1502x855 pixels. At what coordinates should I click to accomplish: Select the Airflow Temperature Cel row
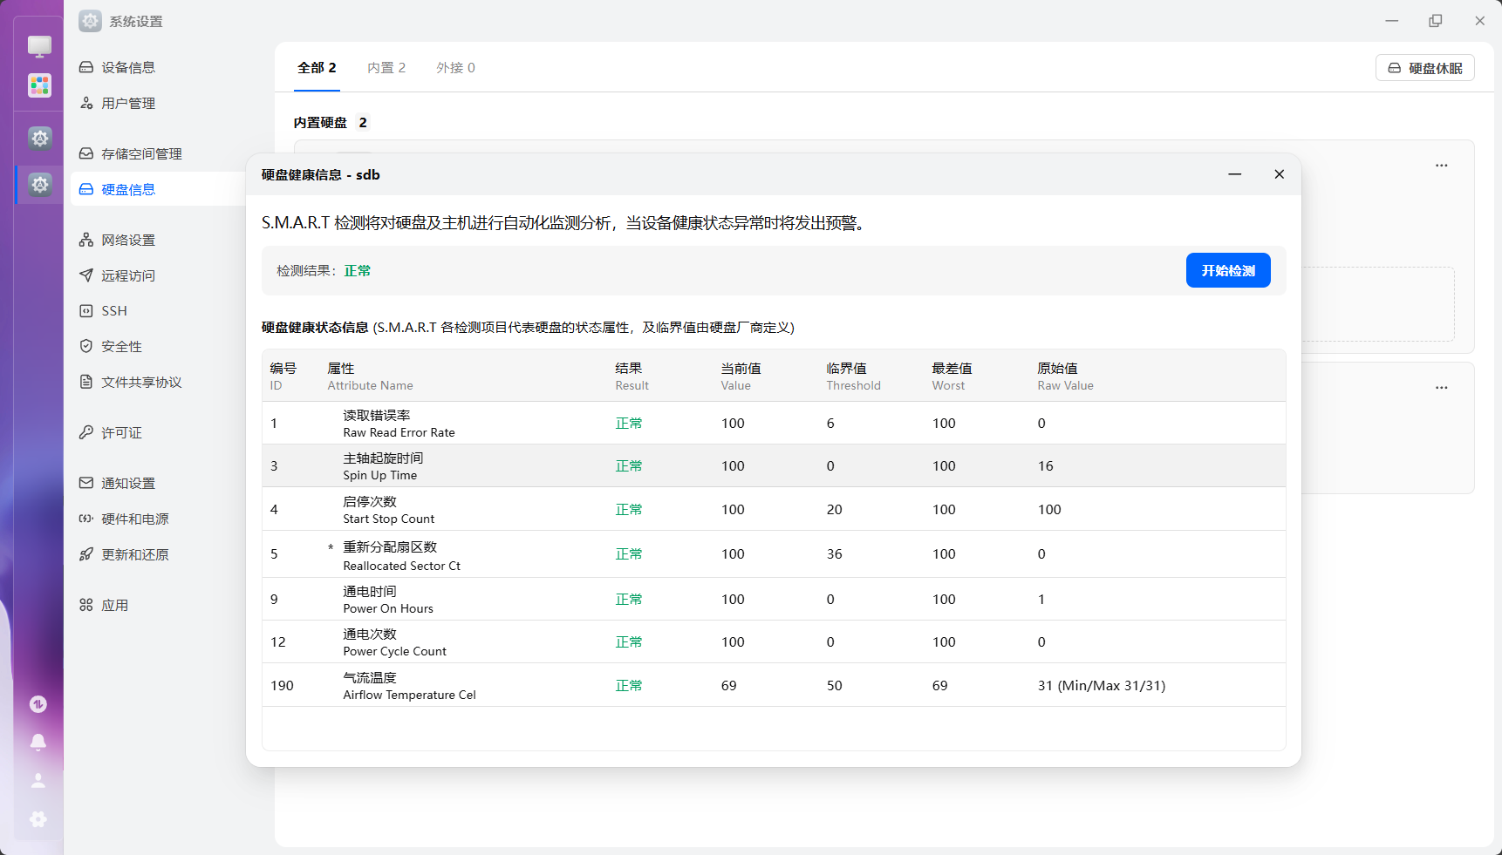[773, 686]
